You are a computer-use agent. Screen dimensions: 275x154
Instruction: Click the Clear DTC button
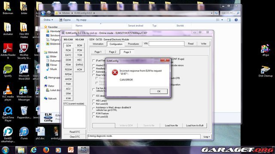[75, 136]
